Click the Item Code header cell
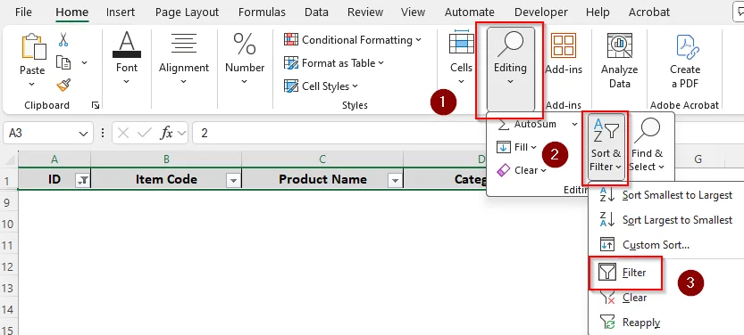The height and width of the screenshot is (335, 744). click(x=166, y=180)
